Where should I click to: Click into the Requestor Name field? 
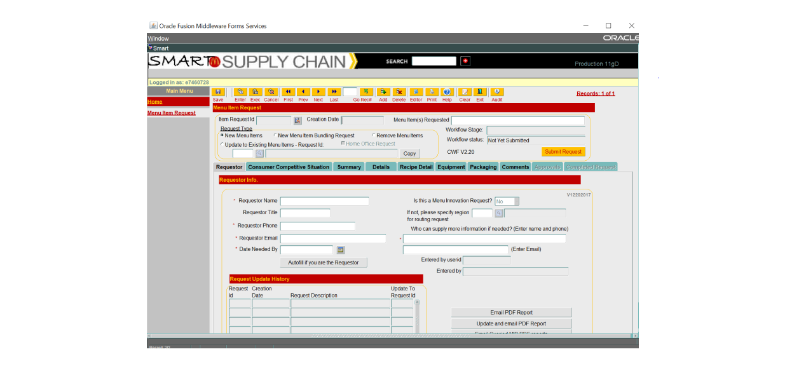pos(324,201)
